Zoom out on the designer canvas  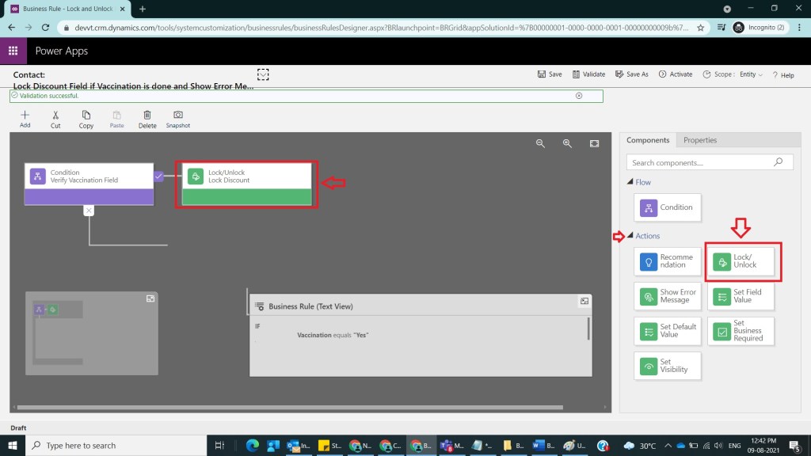[x=540, y=143]
